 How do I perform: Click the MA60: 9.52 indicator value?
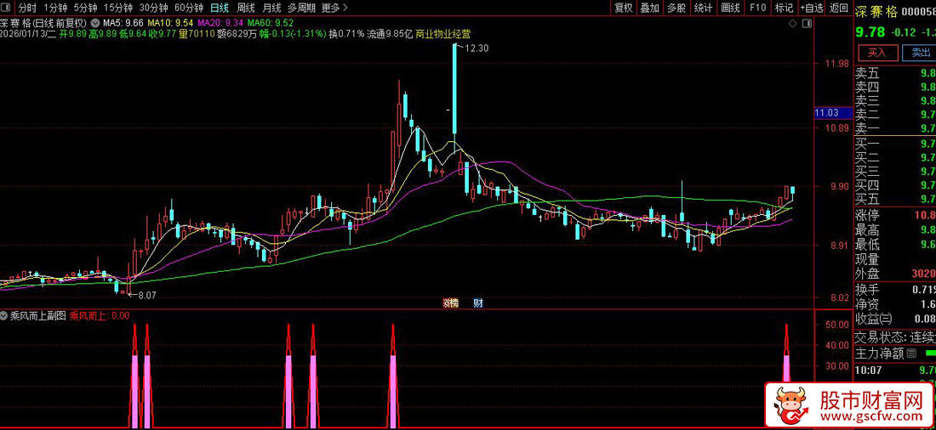269,22
